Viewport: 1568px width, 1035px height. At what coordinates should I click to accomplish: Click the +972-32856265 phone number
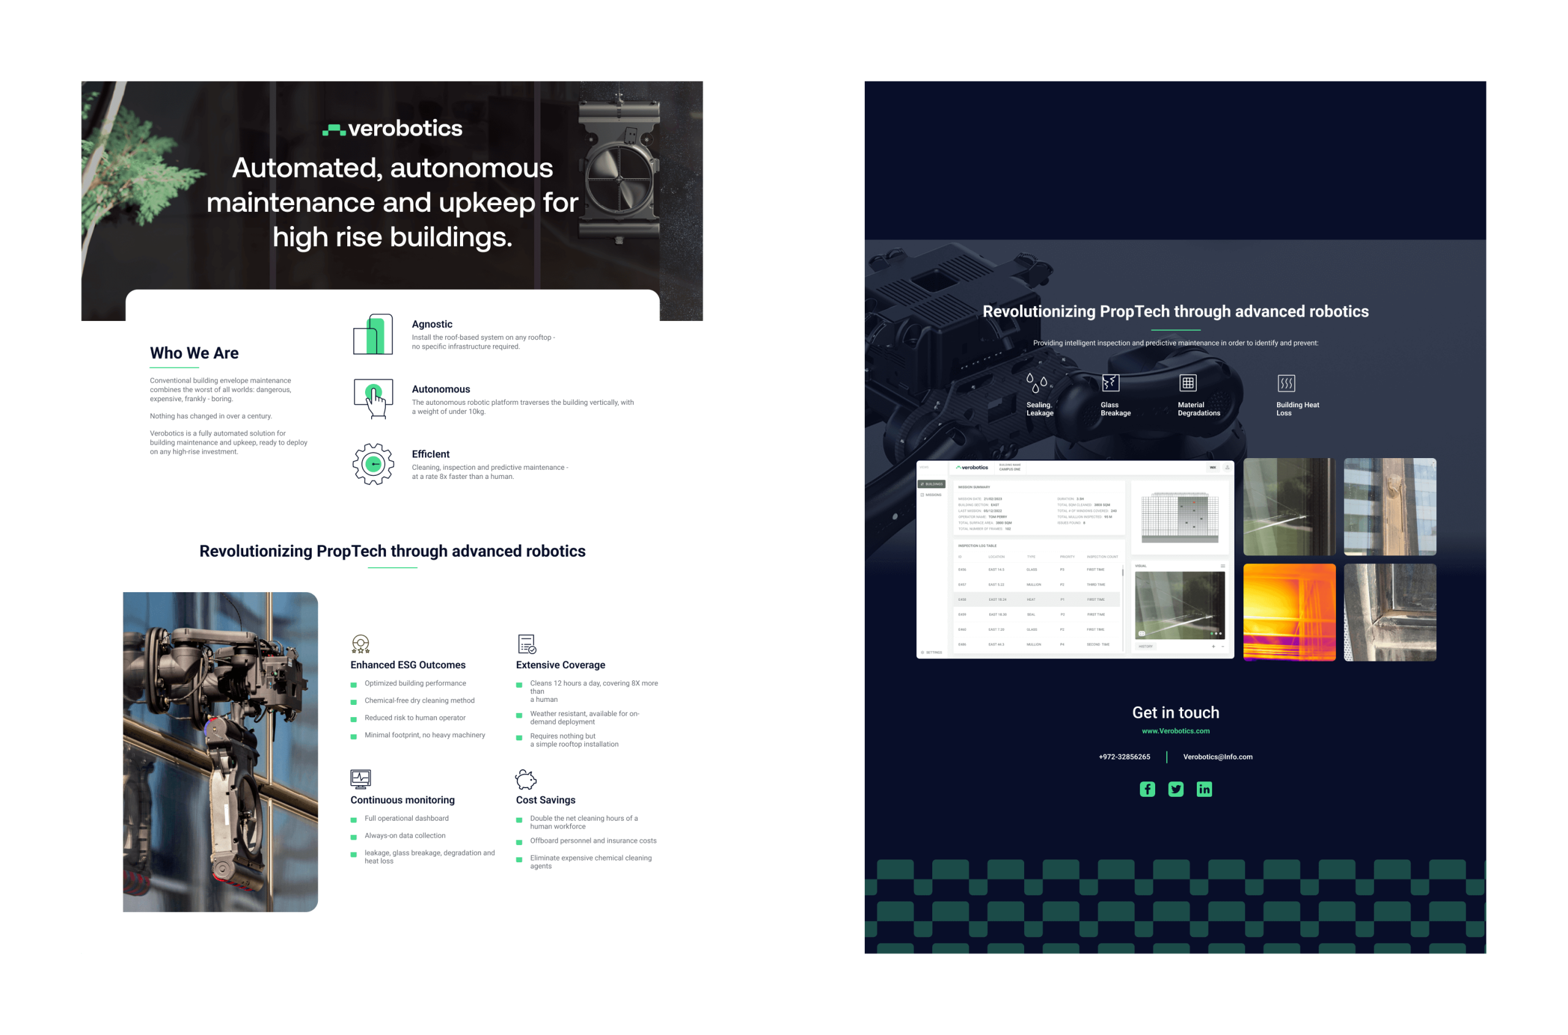1124,757
